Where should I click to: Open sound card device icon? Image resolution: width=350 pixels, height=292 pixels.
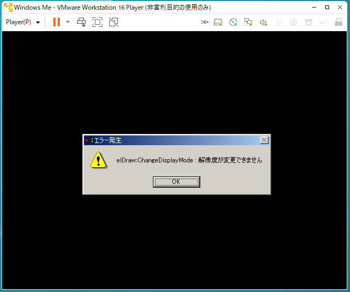(x=263, y=22)
